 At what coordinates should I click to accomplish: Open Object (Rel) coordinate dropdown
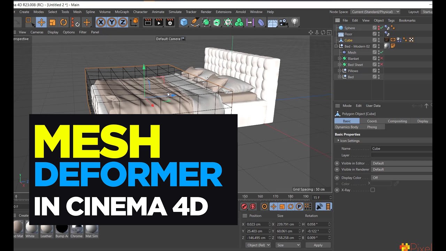(x=258, y=245)
